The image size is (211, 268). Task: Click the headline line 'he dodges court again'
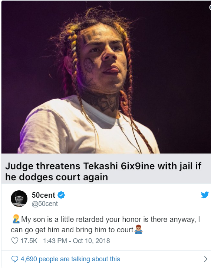pos(56,177)
